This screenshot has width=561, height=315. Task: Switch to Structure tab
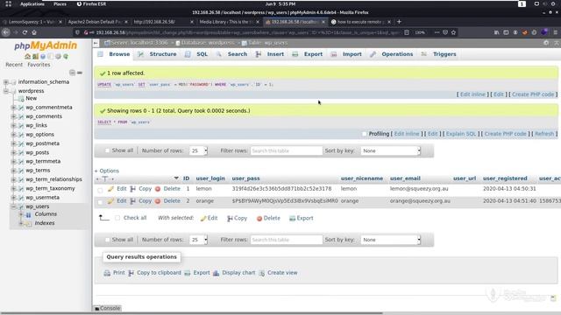pyautogui.click(x=158, y=54)
